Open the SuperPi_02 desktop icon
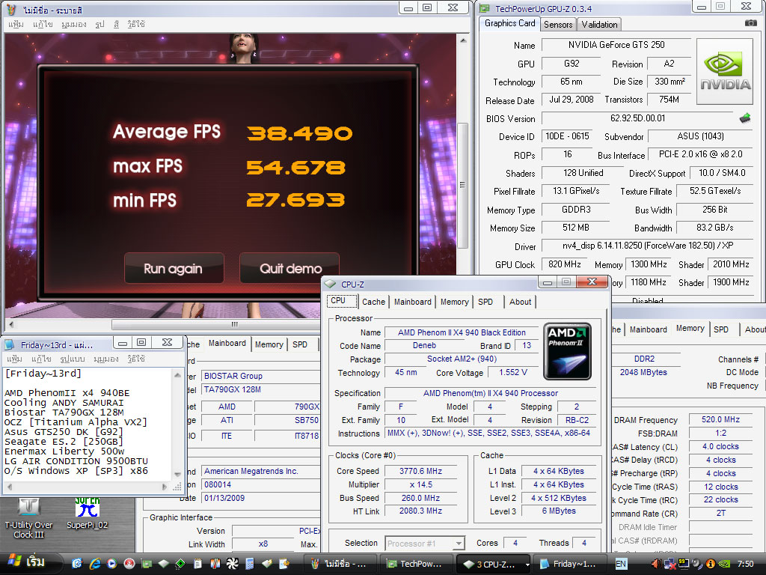 87,514
